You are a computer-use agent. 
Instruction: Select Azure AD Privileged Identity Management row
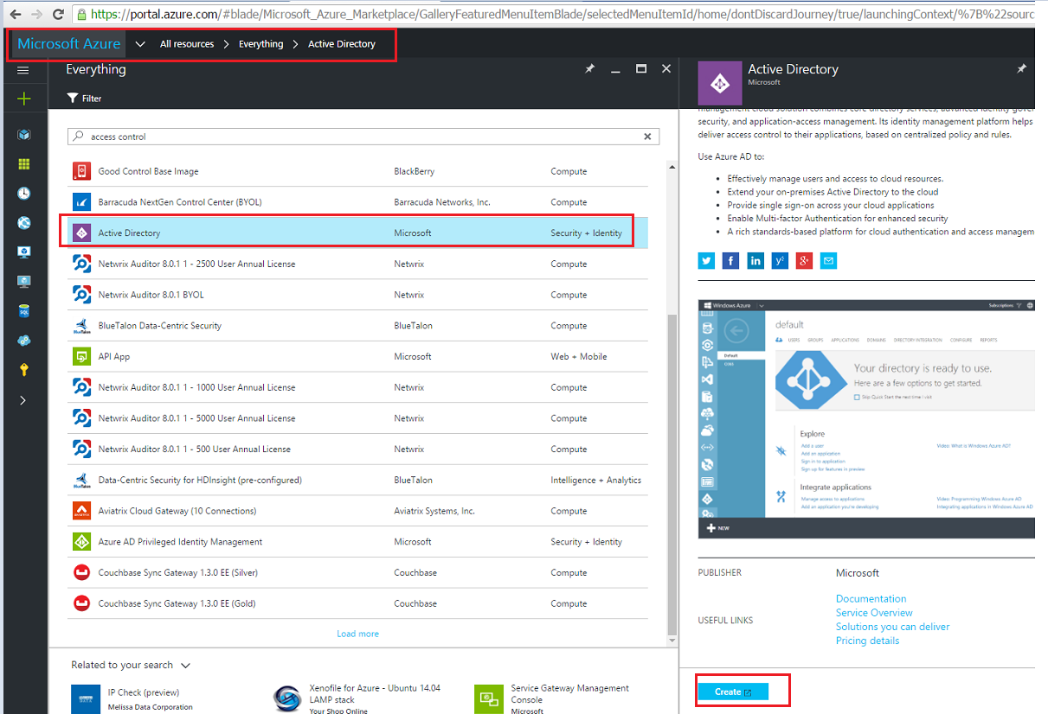357,542
